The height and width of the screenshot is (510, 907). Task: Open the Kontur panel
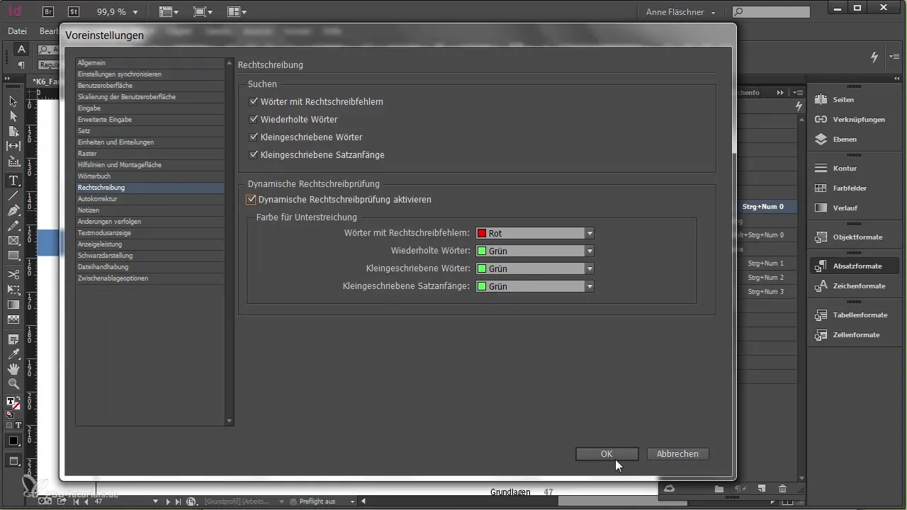[845, 169]
